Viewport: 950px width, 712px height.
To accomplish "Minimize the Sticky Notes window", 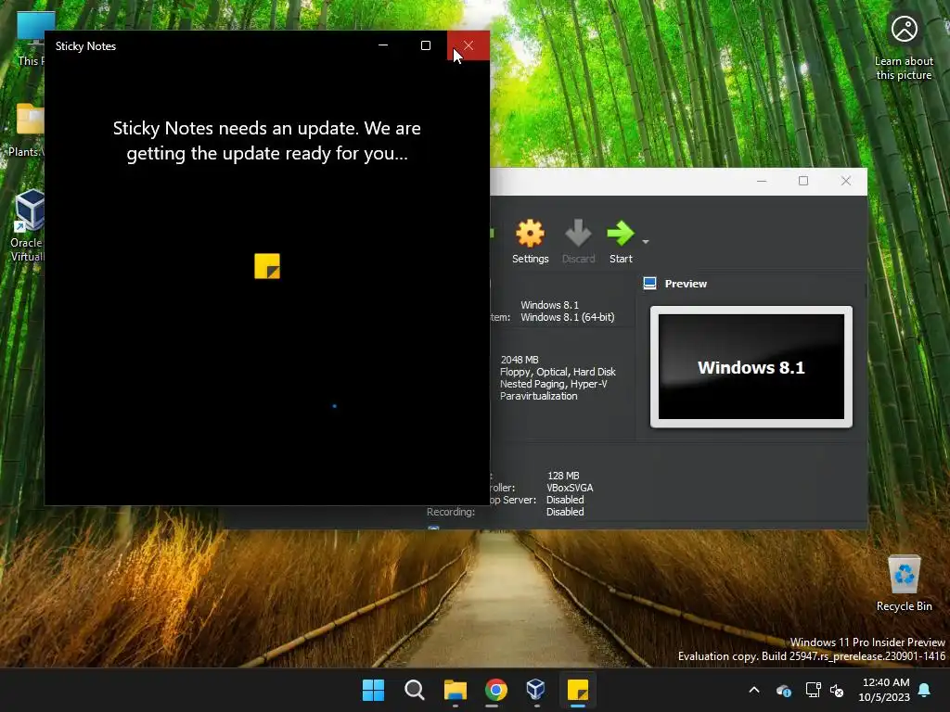I will [x=383, y=45].
